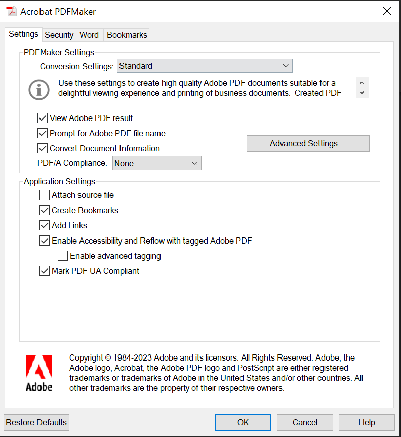Switch to the Security tab
401x437 pixels.
[x=59, y=35]
